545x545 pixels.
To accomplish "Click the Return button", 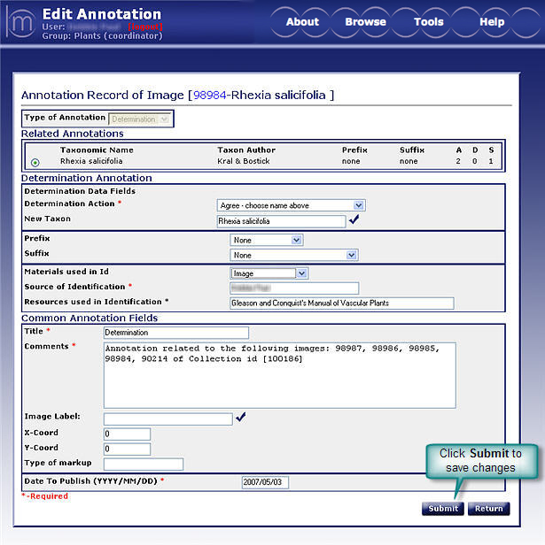I will [x=488, y=509].
